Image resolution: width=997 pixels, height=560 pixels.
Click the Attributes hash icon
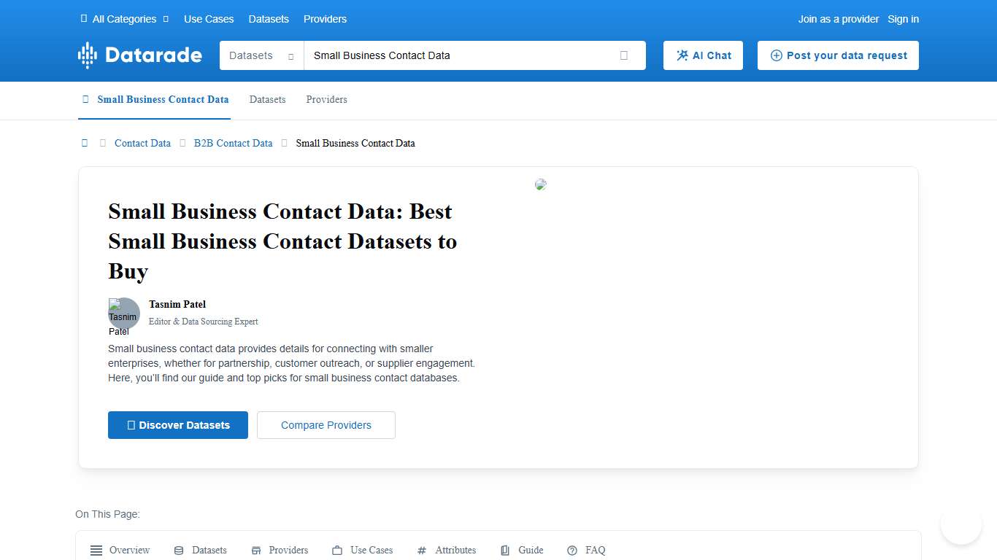pos(421,550)
